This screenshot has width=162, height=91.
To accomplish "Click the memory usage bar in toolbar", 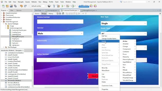I will 84,6.
